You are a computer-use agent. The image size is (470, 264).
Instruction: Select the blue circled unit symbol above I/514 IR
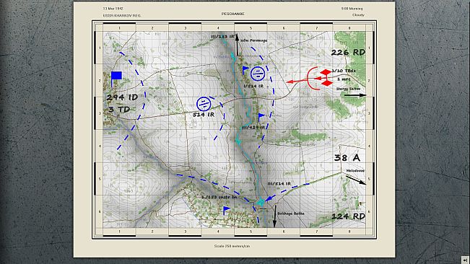tap(258, 74)
